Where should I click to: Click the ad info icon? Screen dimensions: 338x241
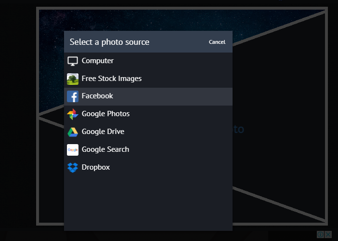[320, 234]
